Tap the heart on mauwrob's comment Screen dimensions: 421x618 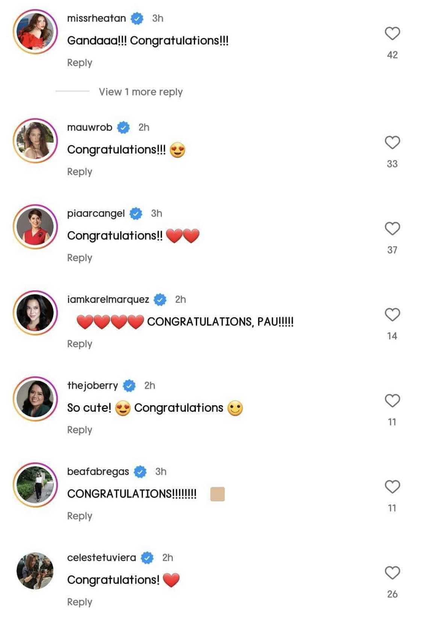392,143
